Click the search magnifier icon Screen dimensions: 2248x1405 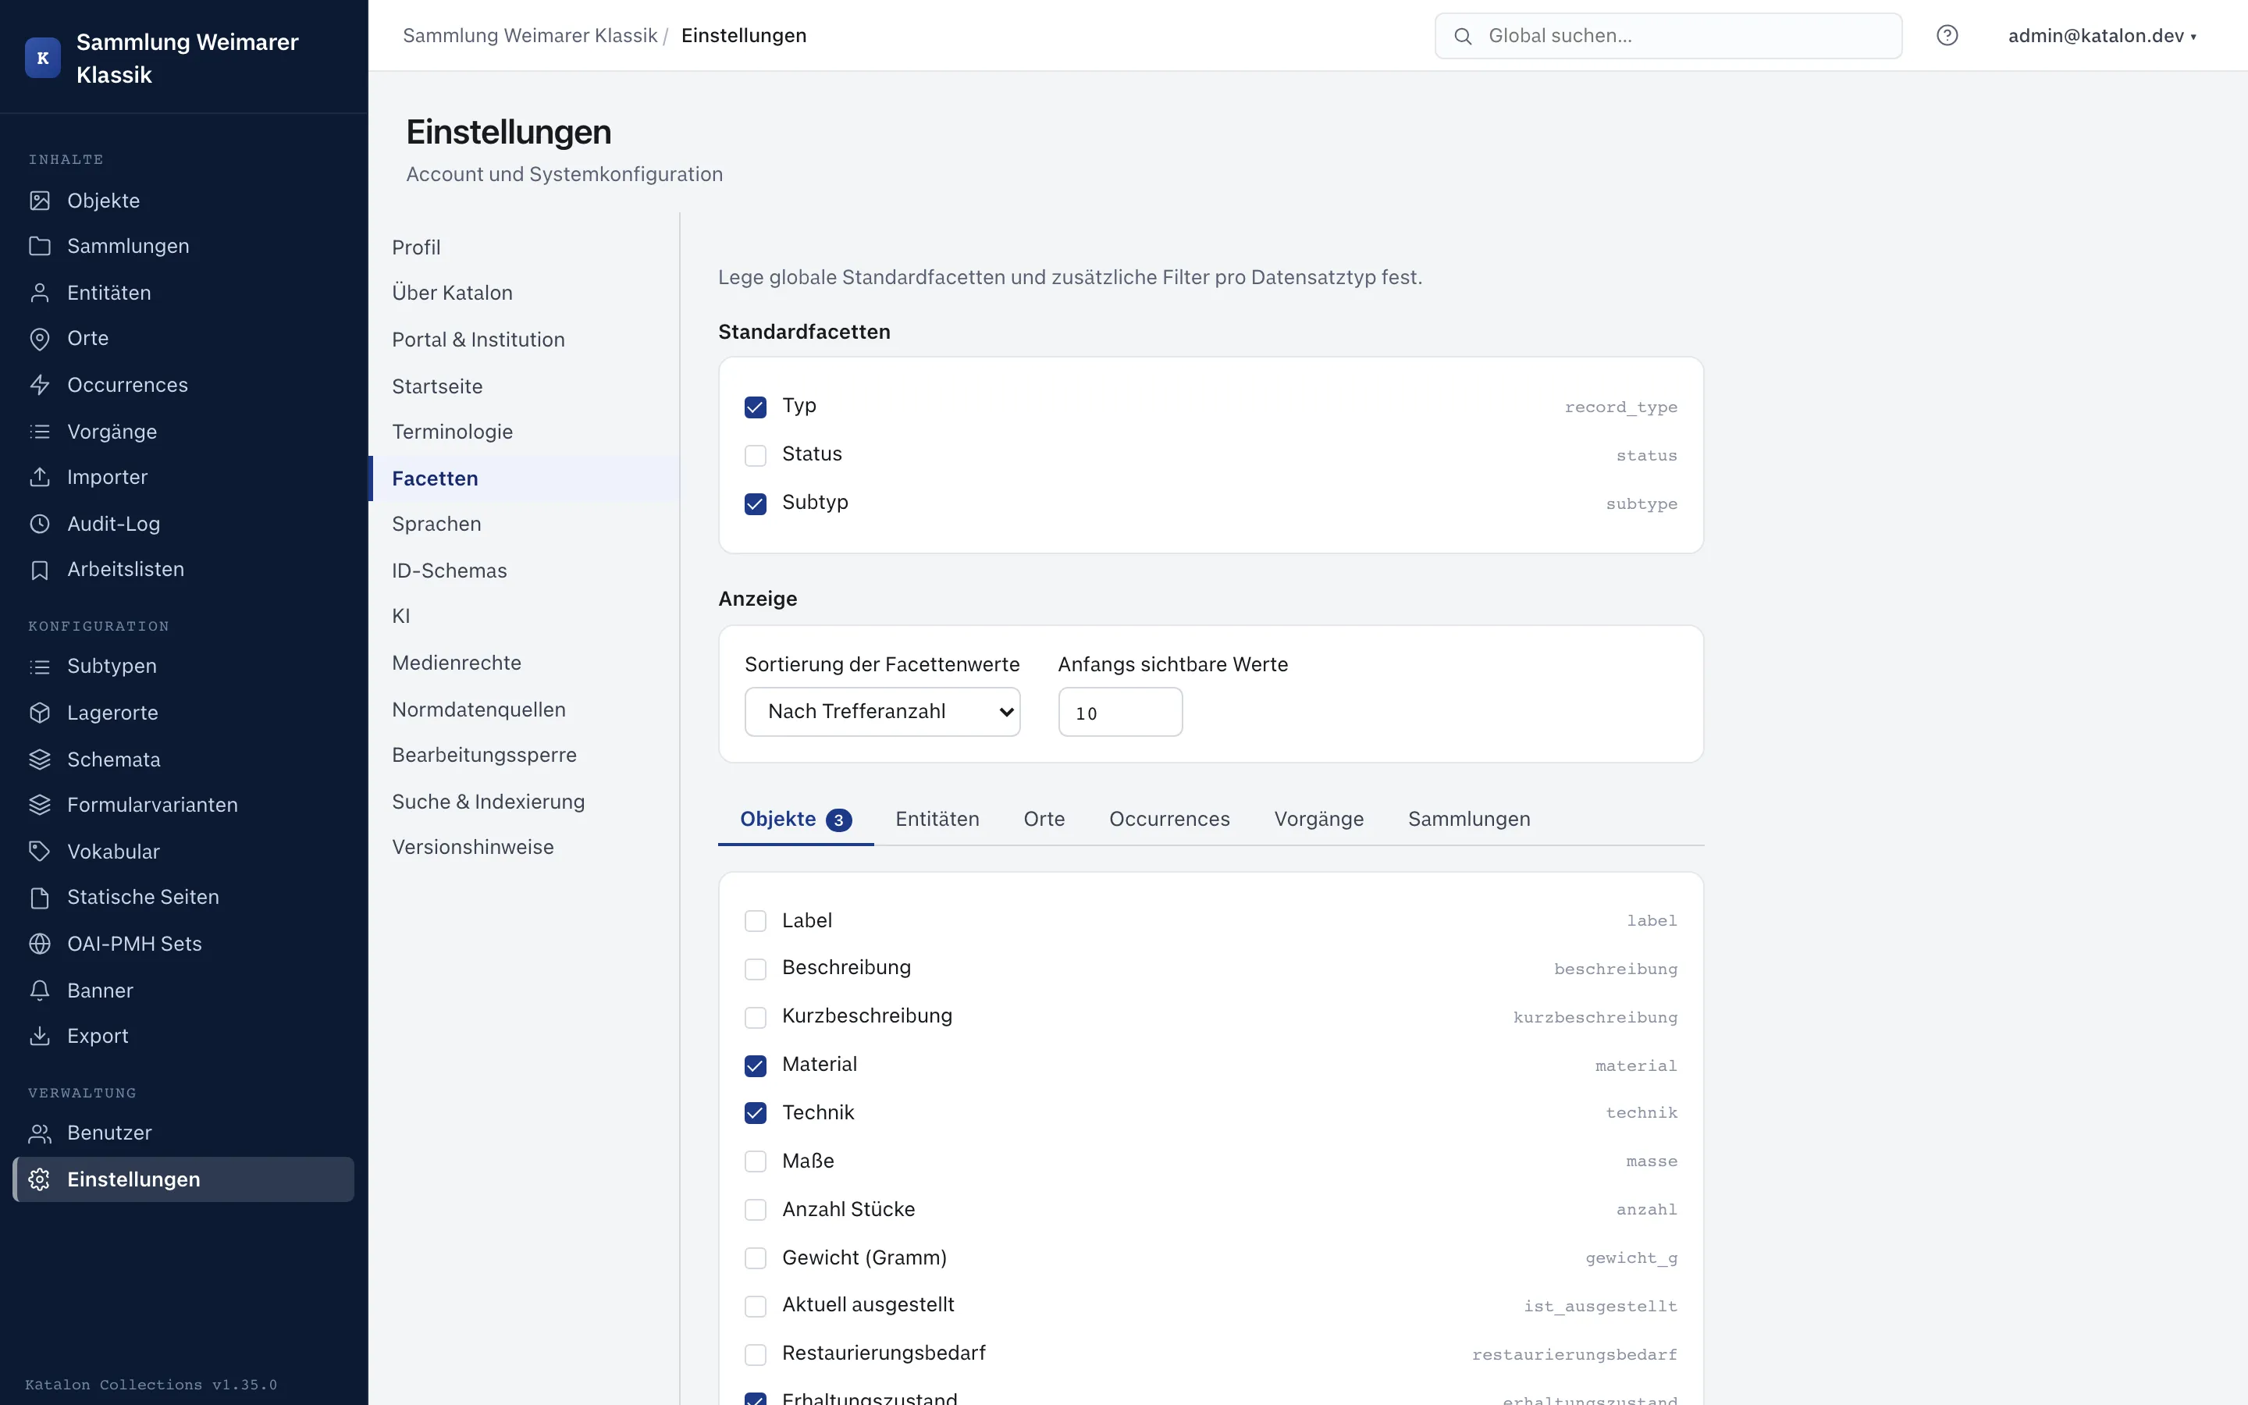(x=1463, y=36)
